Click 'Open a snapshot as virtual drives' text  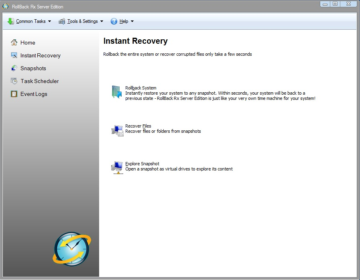[x=179, y=169]
